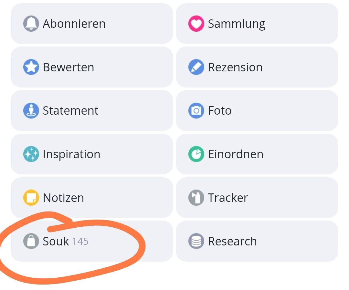349x290 pixels.
Task: Add to Sammlung collection
Action: (257, 24)
